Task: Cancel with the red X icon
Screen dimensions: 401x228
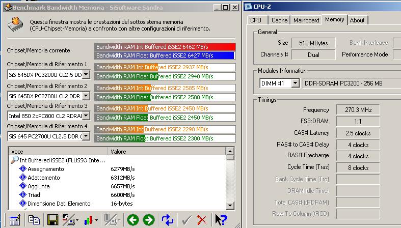Action: click(x=202, y=220)
